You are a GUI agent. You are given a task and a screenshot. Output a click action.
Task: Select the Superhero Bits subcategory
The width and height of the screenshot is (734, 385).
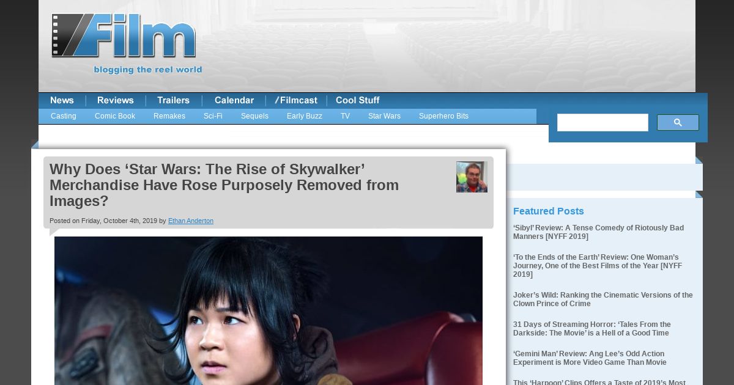pos(443,116)
